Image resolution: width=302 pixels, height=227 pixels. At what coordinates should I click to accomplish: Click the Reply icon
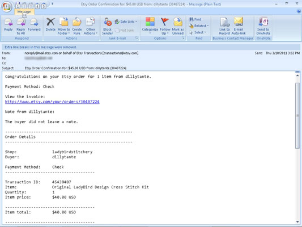[8, 24]
